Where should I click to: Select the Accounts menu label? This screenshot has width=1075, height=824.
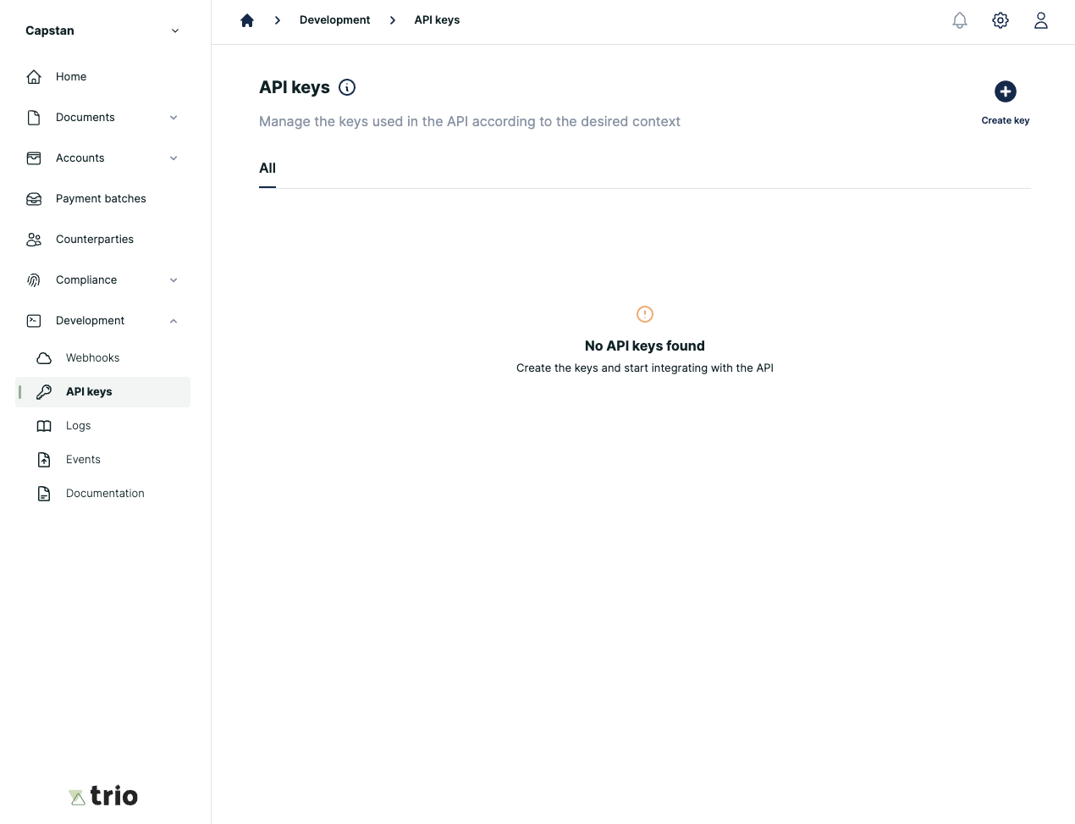80,158
